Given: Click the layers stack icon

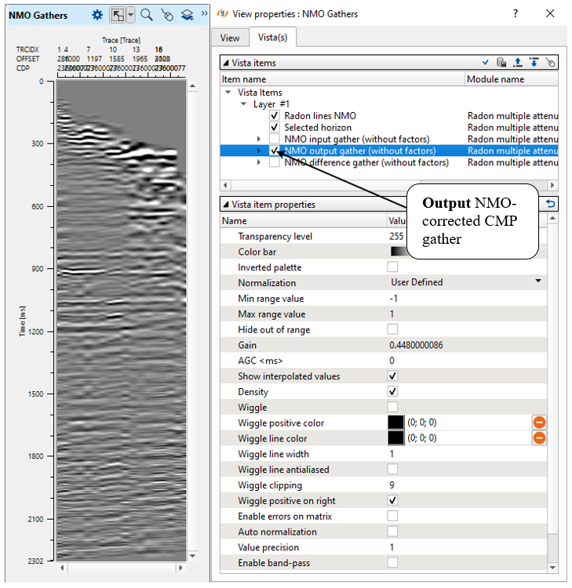Looking at the screenshot, I should [187, 15].
